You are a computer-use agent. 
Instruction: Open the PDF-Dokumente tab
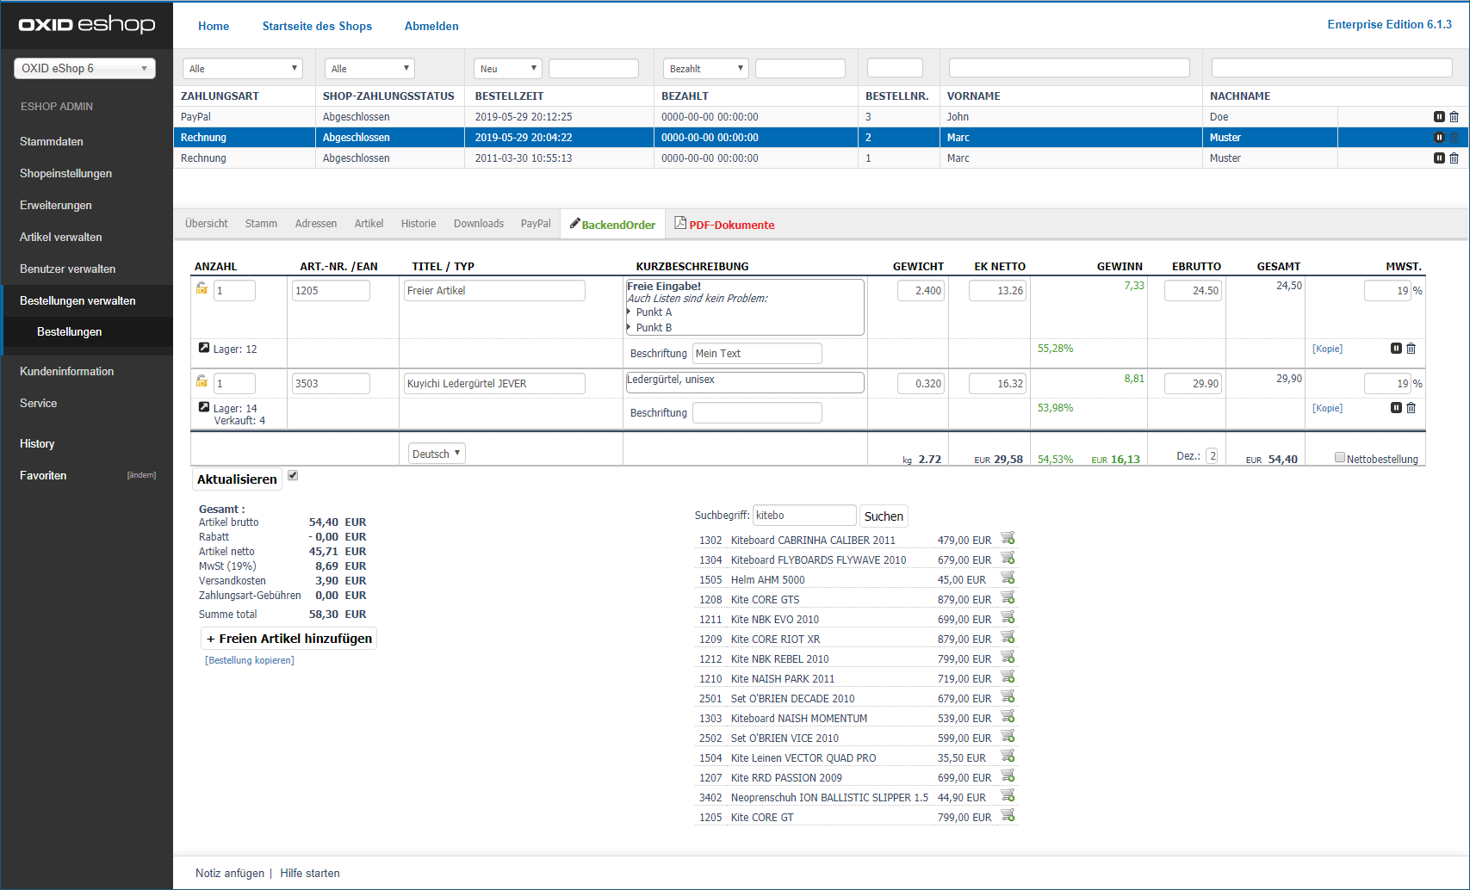(724, 224)
